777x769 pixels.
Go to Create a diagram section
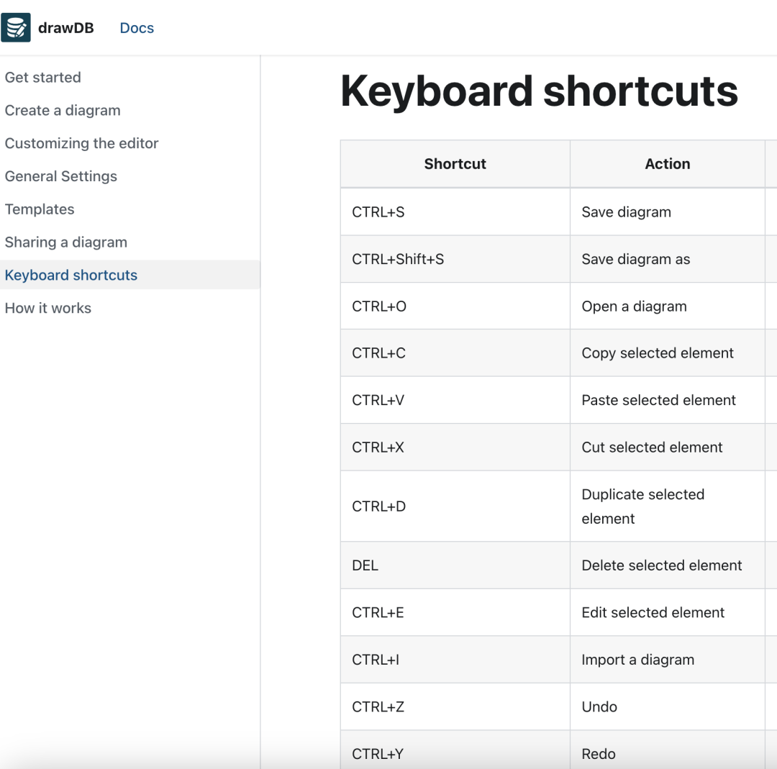(63, 110)
